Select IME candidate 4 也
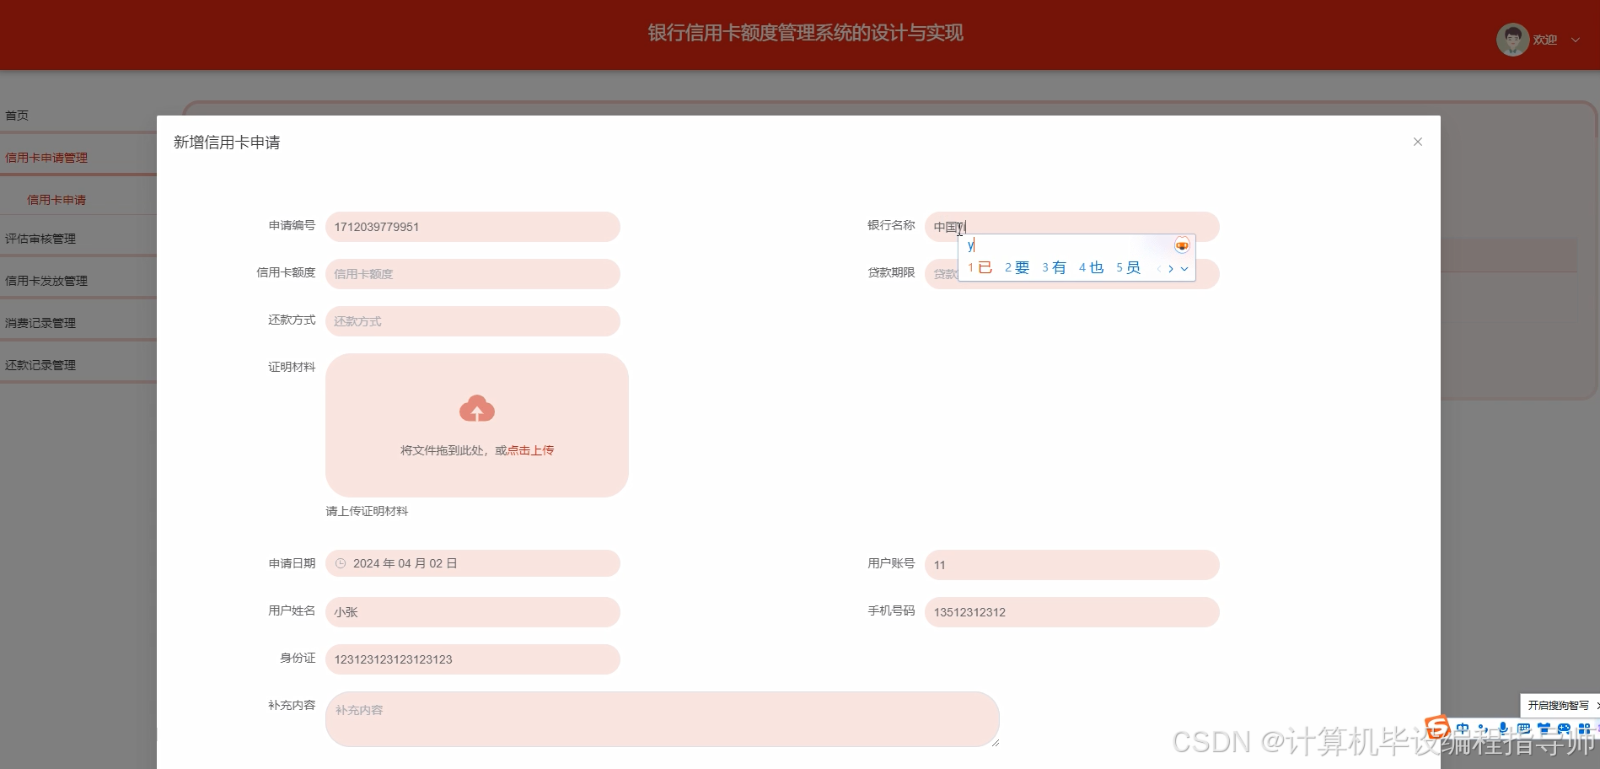Viewport: 1600px width, 769px height. click(1091, 267)
